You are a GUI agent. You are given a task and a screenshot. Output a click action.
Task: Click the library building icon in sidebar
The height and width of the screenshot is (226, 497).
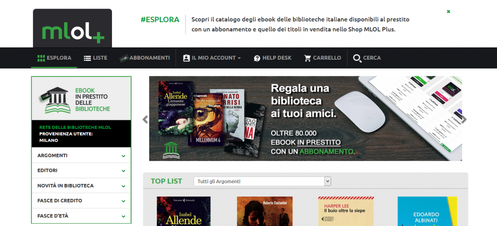[x=55, y=99]
